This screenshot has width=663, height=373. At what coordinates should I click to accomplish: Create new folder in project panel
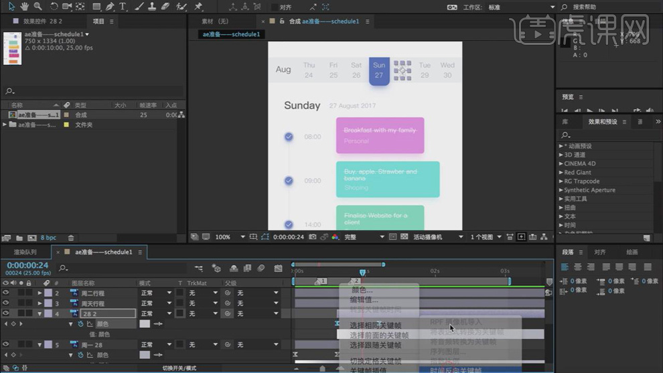click(19, 238)
